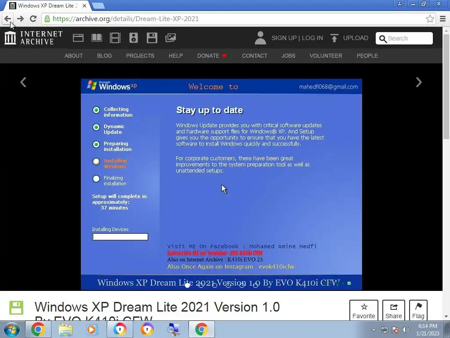
Task: Click the upload arrow icon
Action: 334,38
